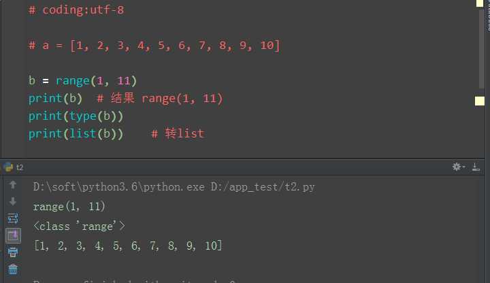
Task: Click the lower yellow warning stripe marker
Action: (480, 101)
